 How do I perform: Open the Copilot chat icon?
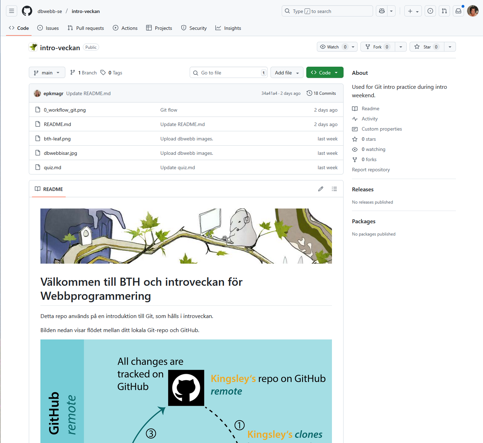pyautogui.click(x=382, y=11)
